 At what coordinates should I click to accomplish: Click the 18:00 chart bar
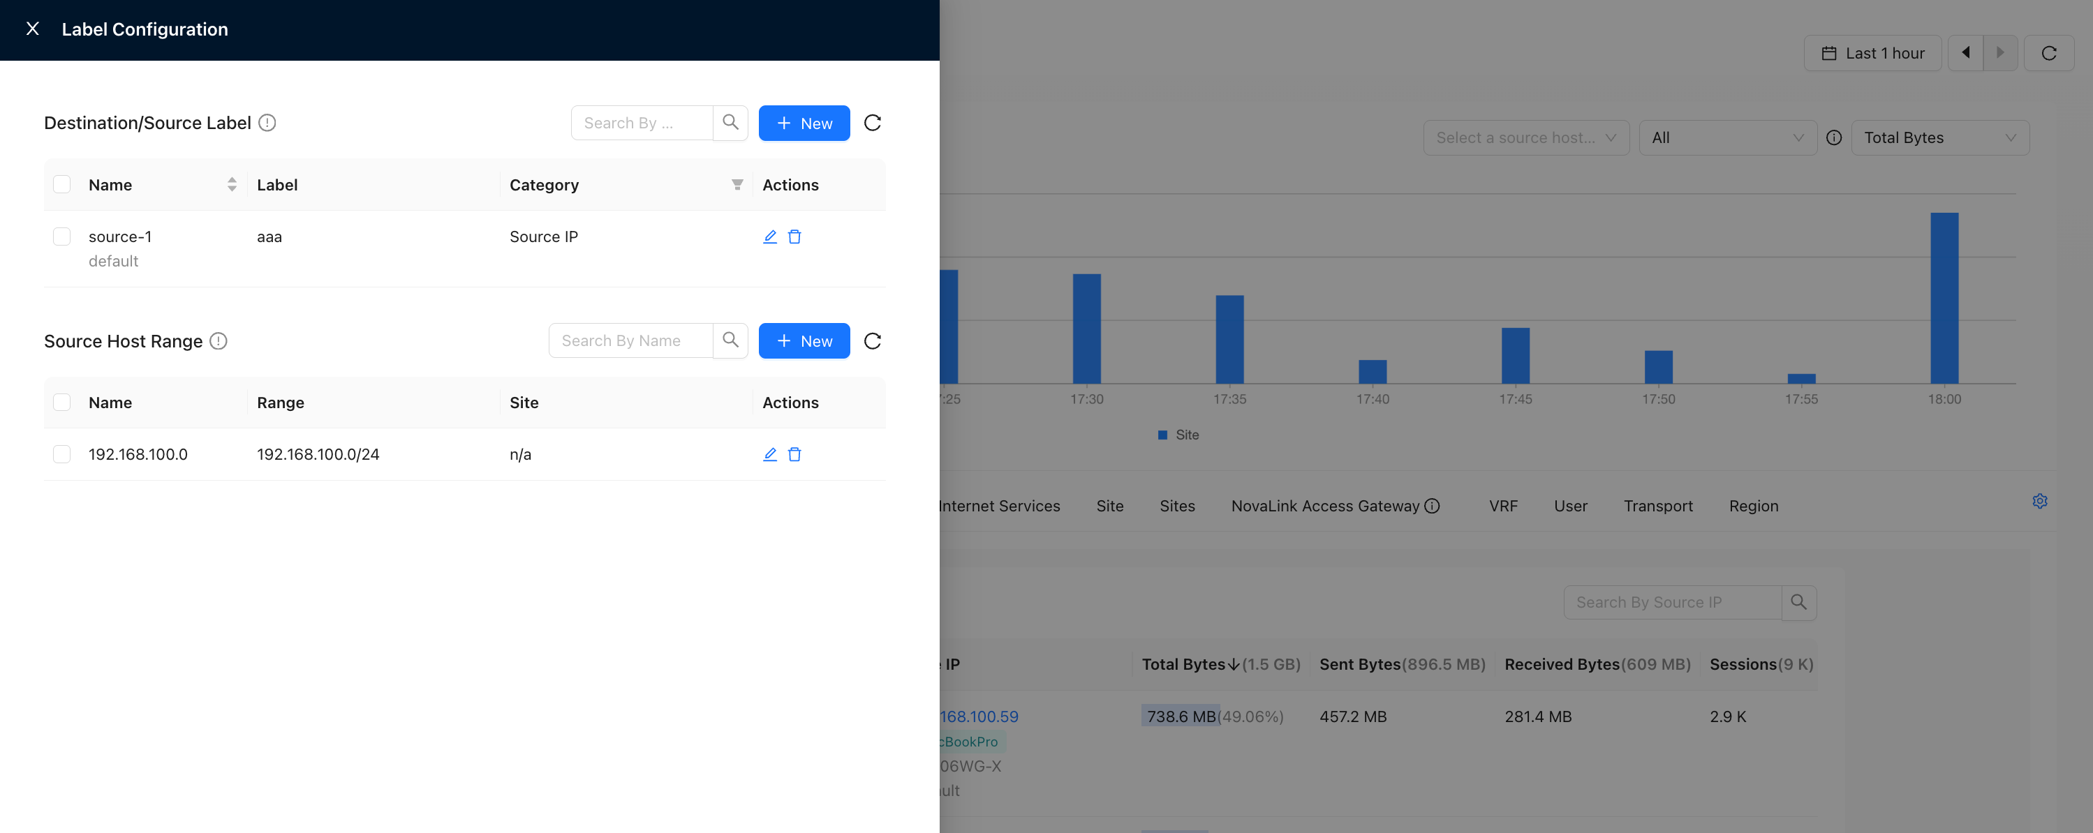pyautogui.click(x=1944, y=298)
